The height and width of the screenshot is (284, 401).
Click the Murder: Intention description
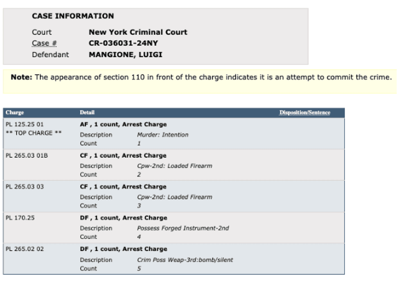click(x=163, y=134)
